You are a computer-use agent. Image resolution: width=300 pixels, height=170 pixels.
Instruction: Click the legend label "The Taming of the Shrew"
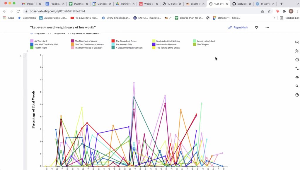point(168,48)
